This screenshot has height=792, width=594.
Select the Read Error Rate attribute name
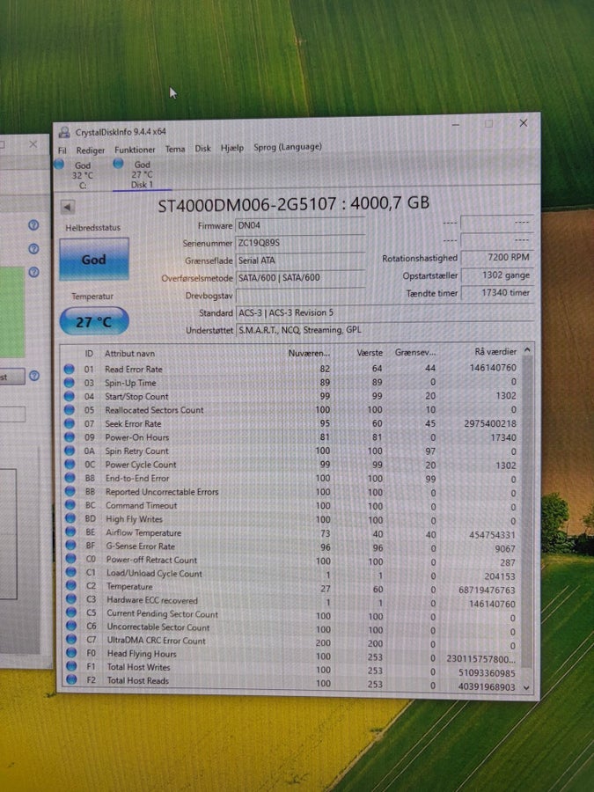point(134,370)
